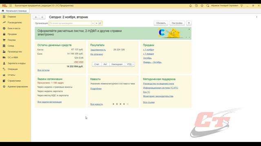Open the Все новости link
The image size is (261, 146).
click(96, 104)
